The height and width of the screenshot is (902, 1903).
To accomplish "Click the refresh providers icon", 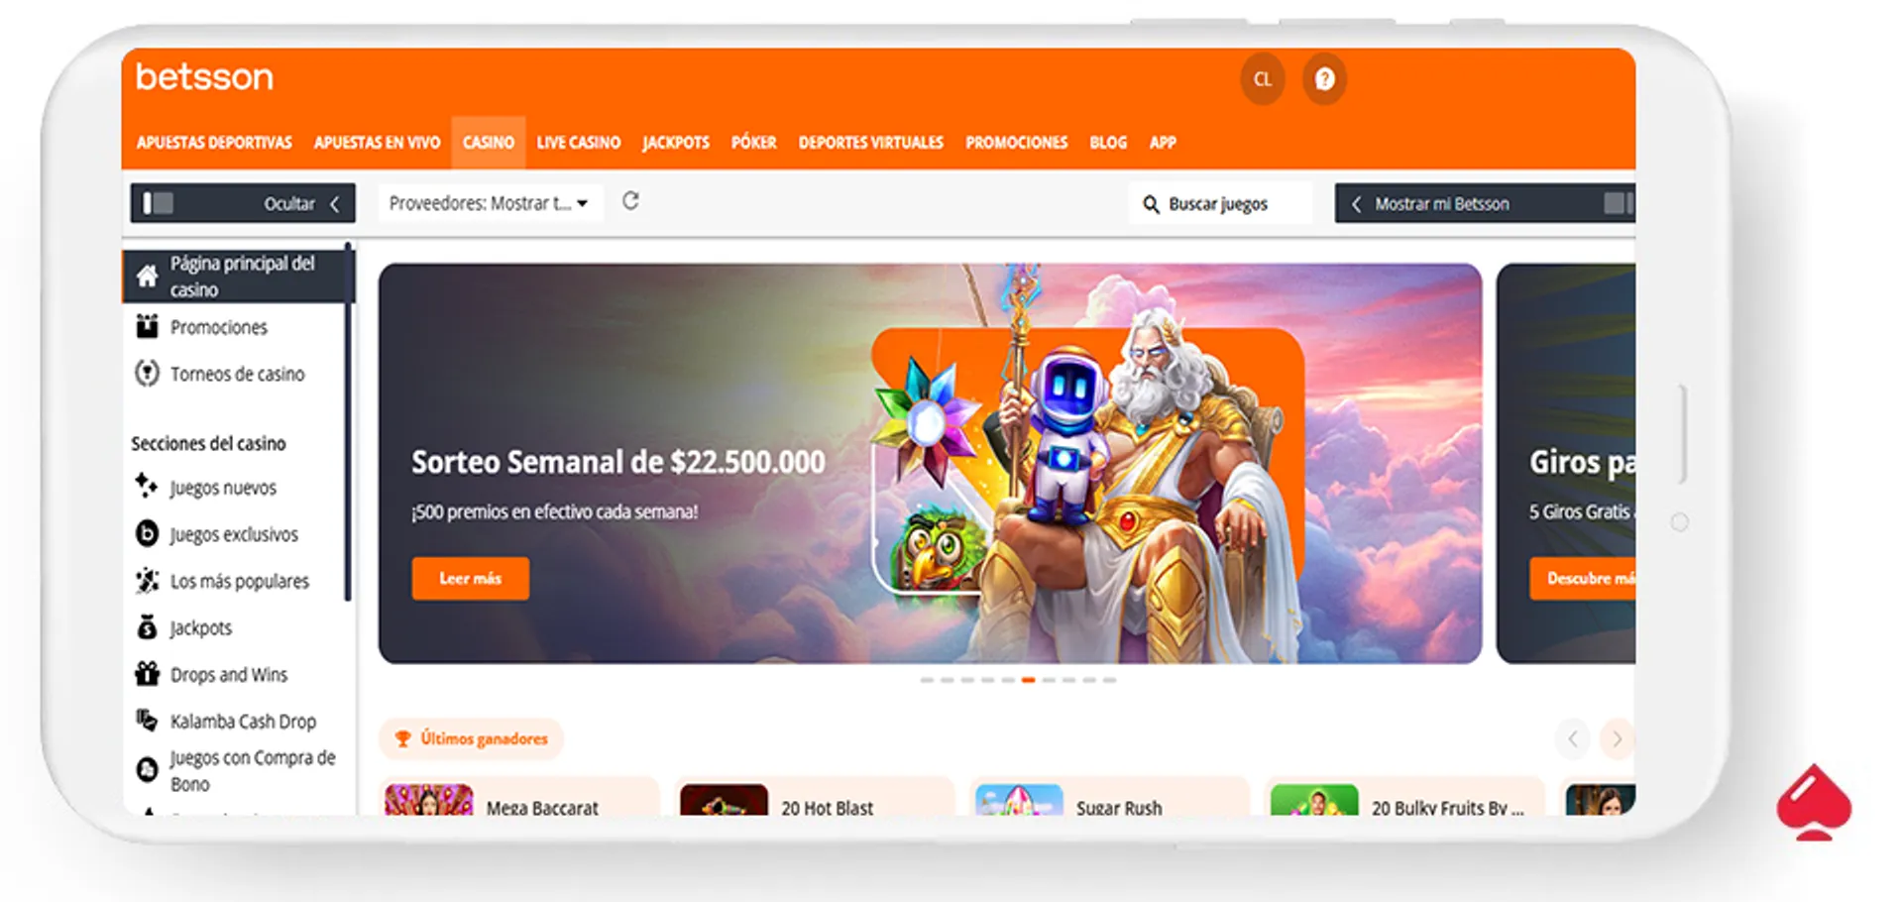I will coord(630,201).
